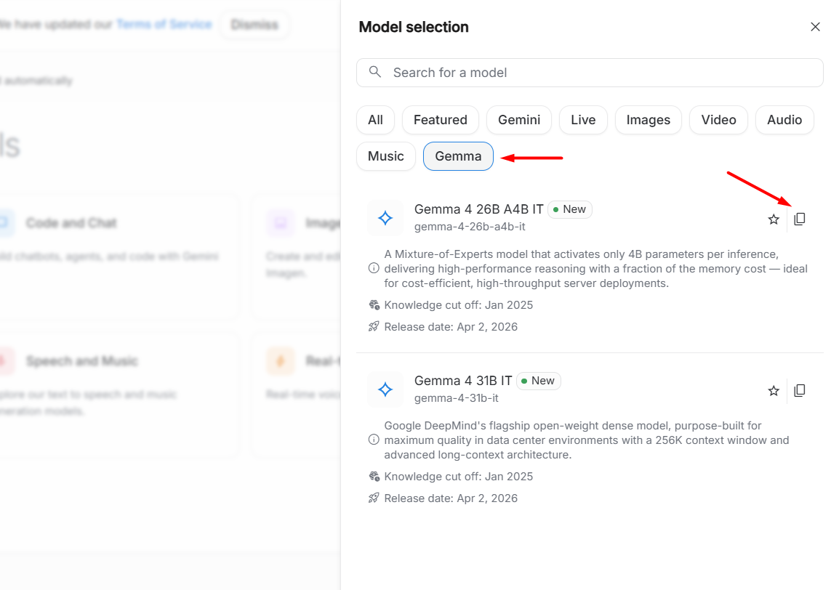The image size is (839, 590).
Task: Dismiss the Terms of Service notice
Action: pyautogui.click(x=254, y=25)
